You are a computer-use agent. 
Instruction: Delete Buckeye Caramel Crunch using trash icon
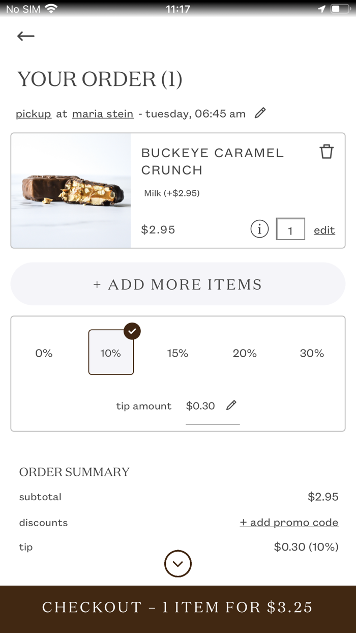coord(327,151)
